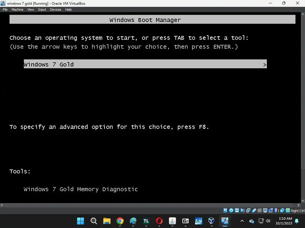Open the notifications bell icon

[x=297, y=221]
